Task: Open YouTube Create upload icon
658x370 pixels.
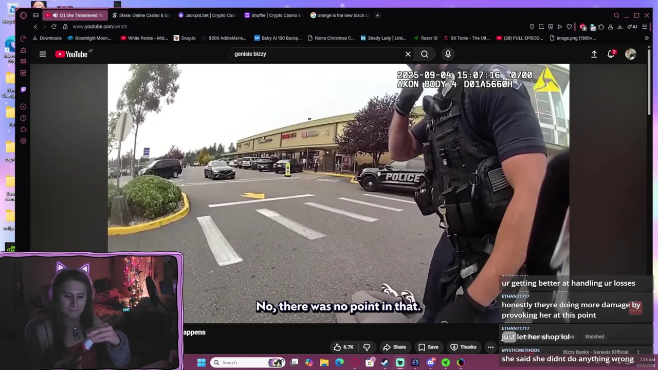Action: pos(594,54)
